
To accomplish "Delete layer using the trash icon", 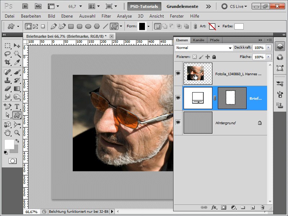I will 262,207.
